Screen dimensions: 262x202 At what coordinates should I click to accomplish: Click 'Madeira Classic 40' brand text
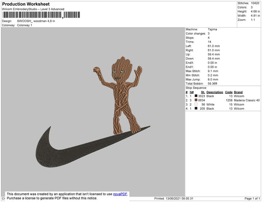(247, 100)
